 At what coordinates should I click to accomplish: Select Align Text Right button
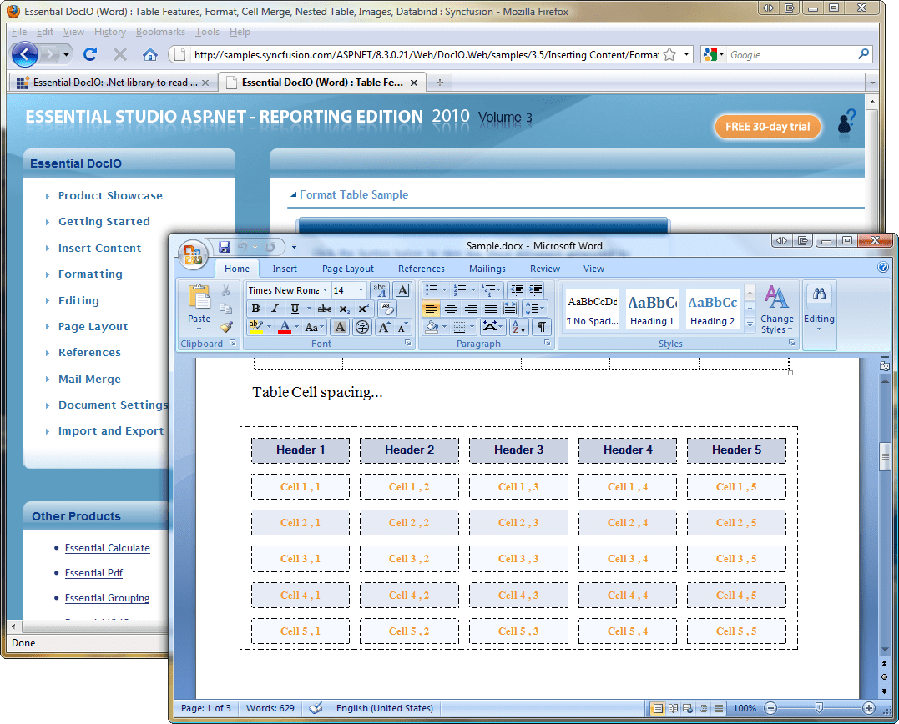point(471,309)
